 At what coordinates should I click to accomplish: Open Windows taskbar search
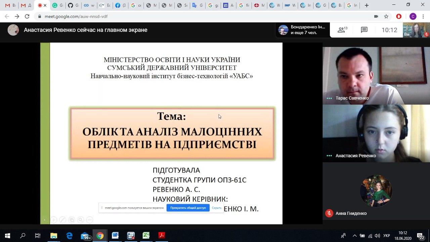(x=23, y=236)
